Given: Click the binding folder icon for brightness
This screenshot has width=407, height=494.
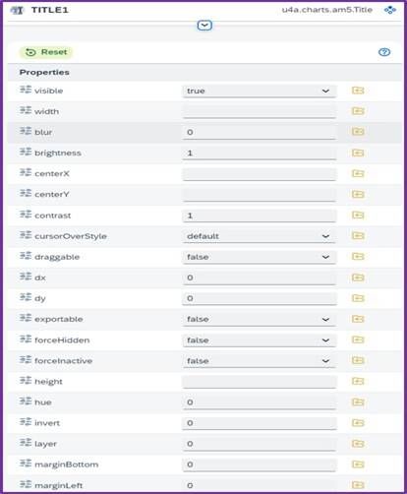Looking at the screenshot, I should coord(358,153).
